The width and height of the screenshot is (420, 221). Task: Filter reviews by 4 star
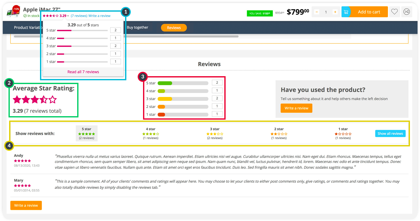(151, 133)
